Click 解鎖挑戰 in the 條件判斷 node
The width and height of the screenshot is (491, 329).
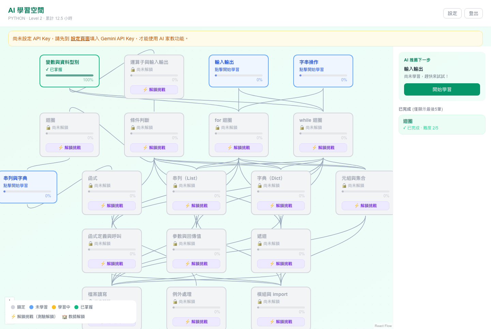[154, 148]
